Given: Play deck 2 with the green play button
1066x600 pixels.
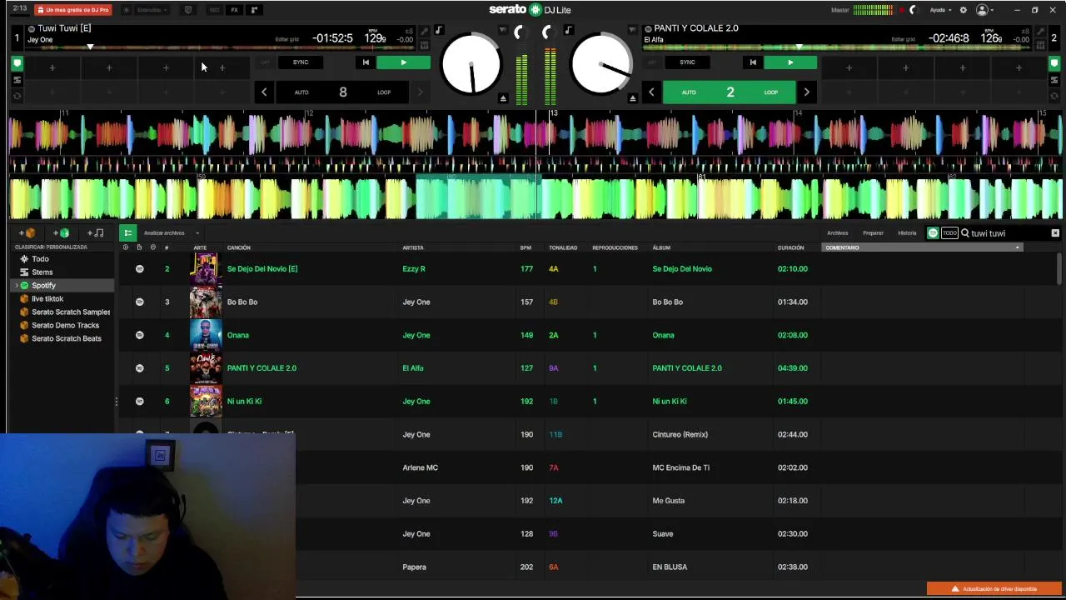Looking at the screenshot, I should 790,62.
